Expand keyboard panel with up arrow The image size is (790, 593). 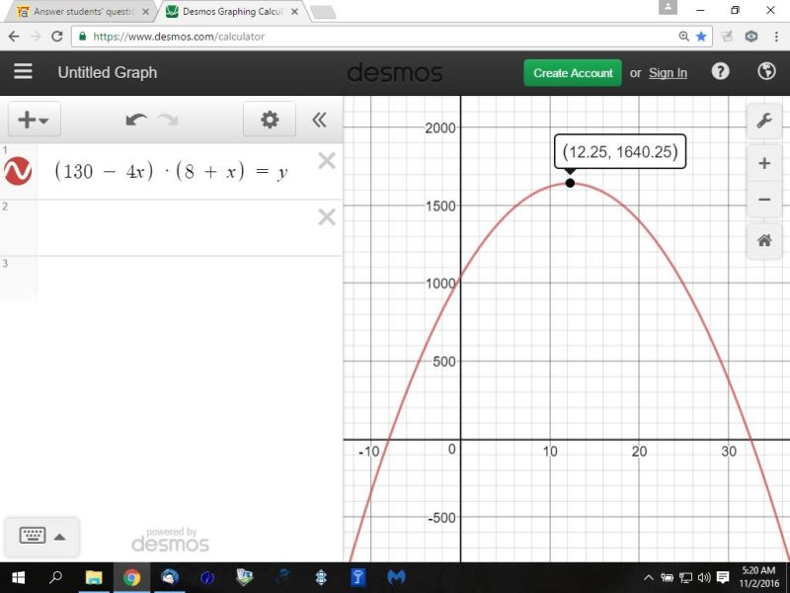point(59,537)
